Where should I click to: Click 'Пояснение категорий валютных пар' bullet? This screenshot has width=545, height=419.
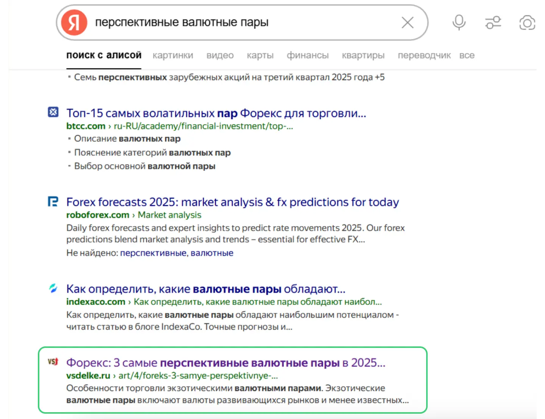click(x=152, y=152)
